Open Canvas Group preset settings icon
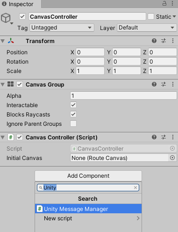This screenshot has width=178, height=232. click(x=164, y=84)
